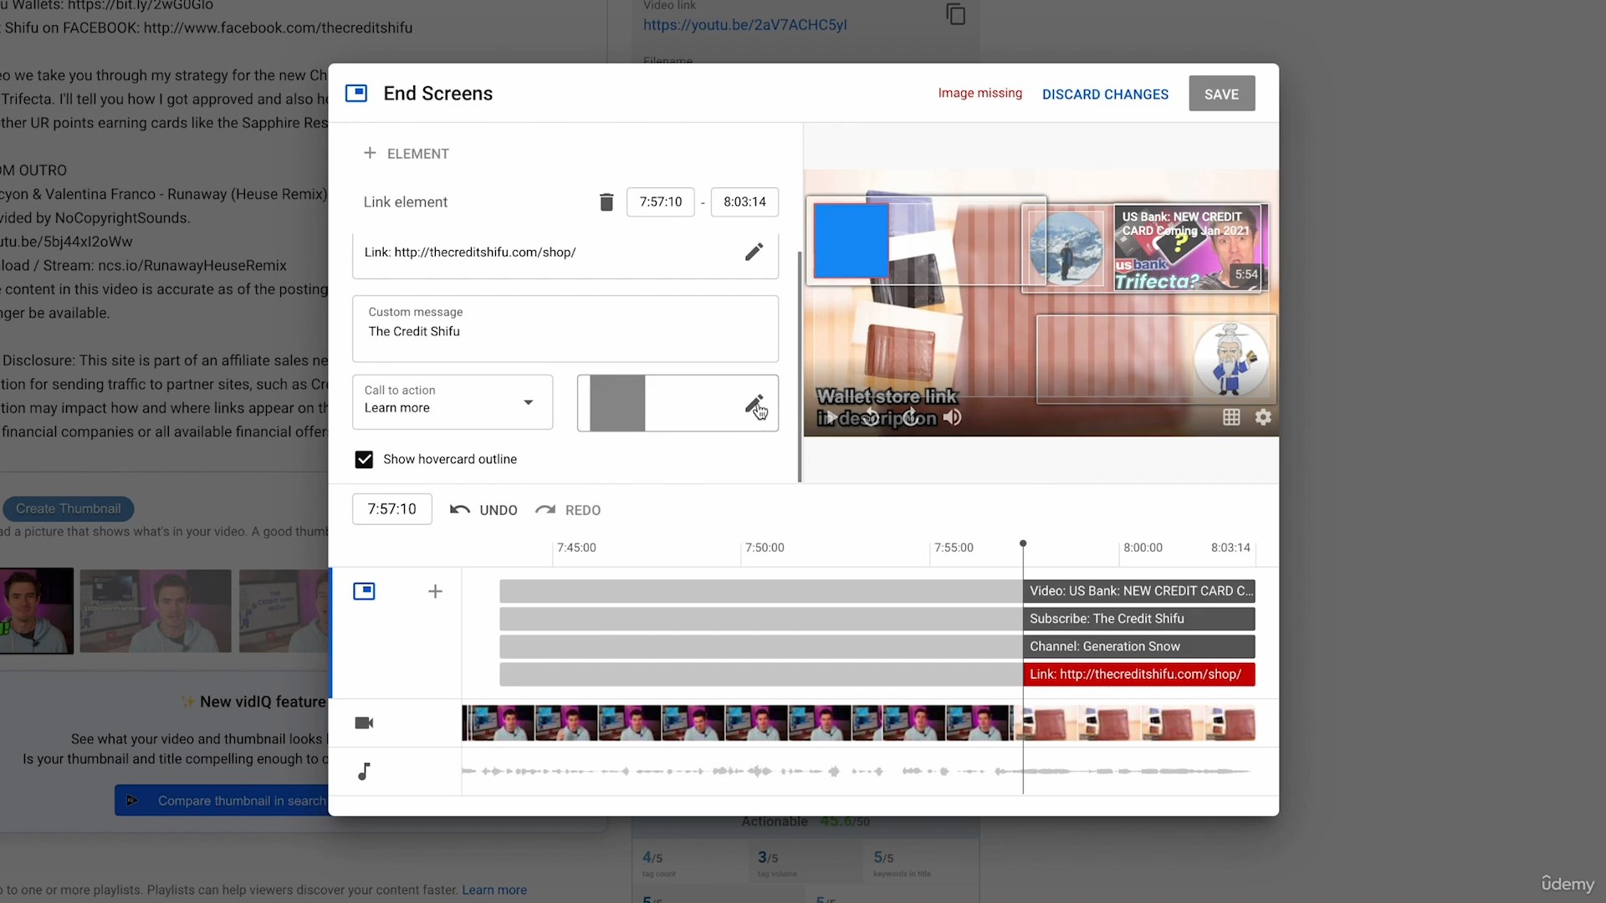Delete the Link element with trash icon
The width and height of the screenshot is (1606, 903).
[x=606, y=202]
